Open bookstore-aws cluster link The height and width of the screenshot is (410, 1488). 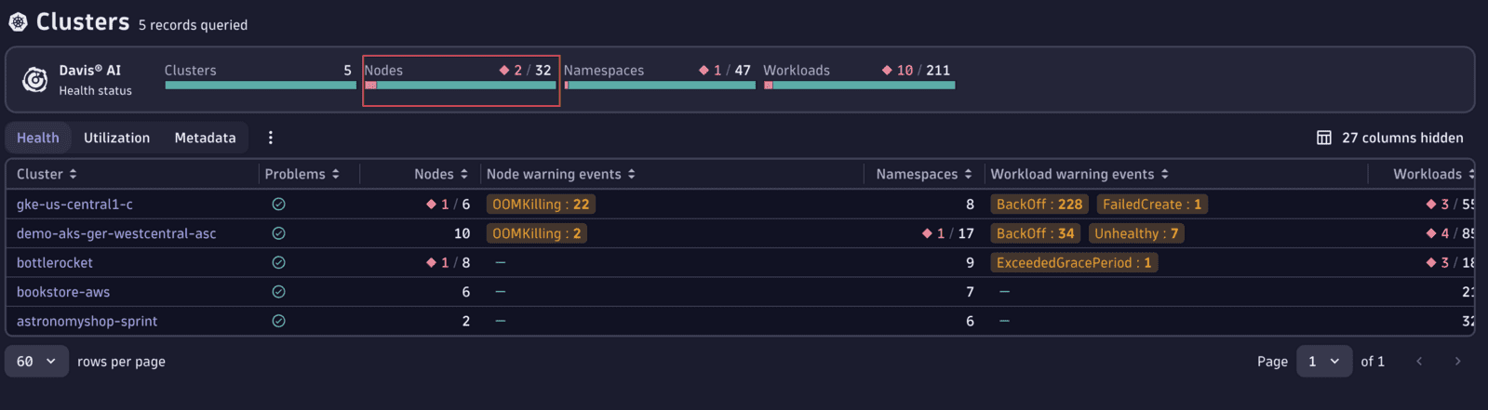pyautogui.click(x=63, y=292)
